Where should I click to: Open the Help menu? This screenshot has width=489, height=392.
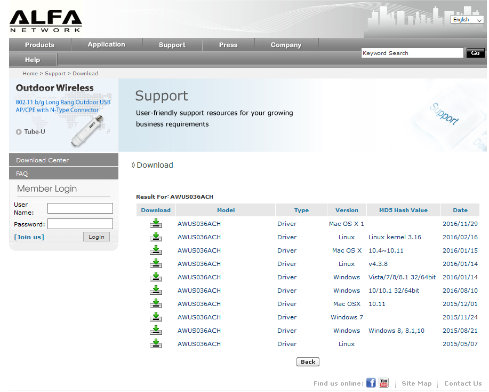[33, 60]
